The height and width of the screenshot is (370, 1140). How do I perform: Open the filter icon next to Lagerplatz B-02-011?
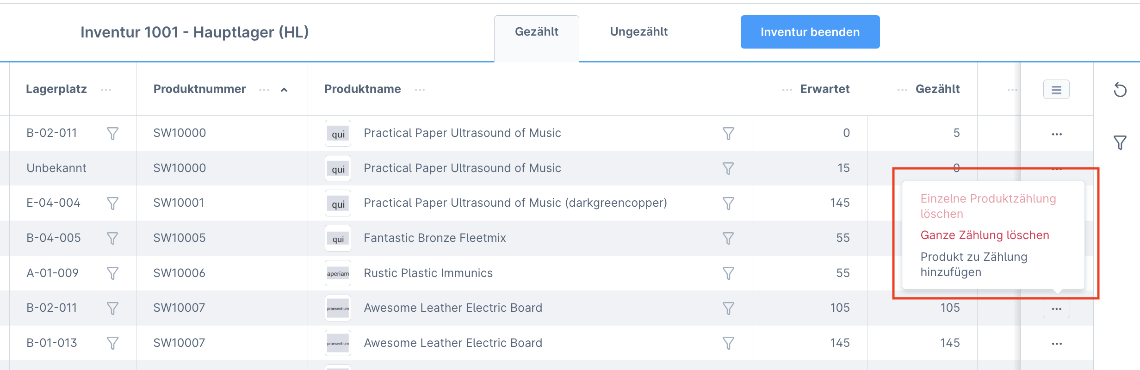coord(112,133)
